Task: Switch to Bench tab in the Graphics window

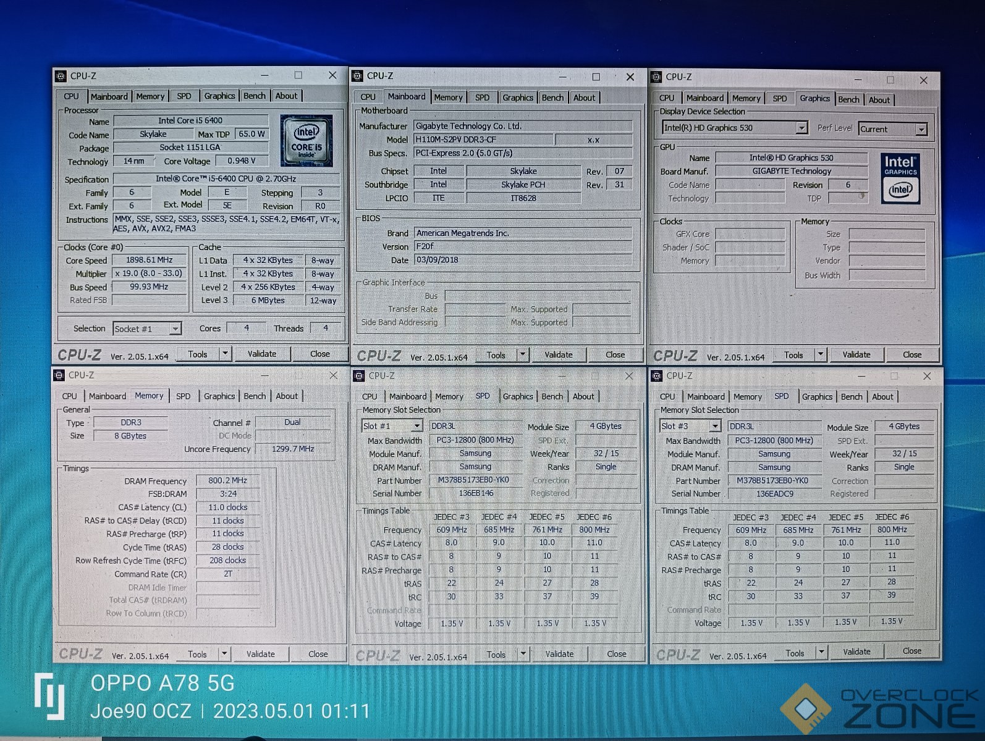Action: pos(848,99)
